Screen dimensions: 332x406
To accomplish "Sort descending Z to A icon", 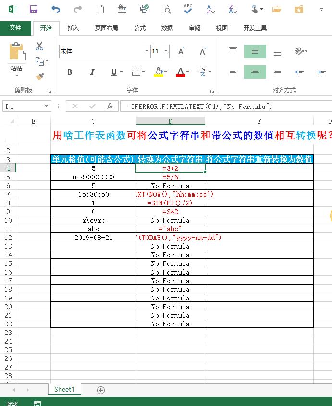I will click(233, 9).
